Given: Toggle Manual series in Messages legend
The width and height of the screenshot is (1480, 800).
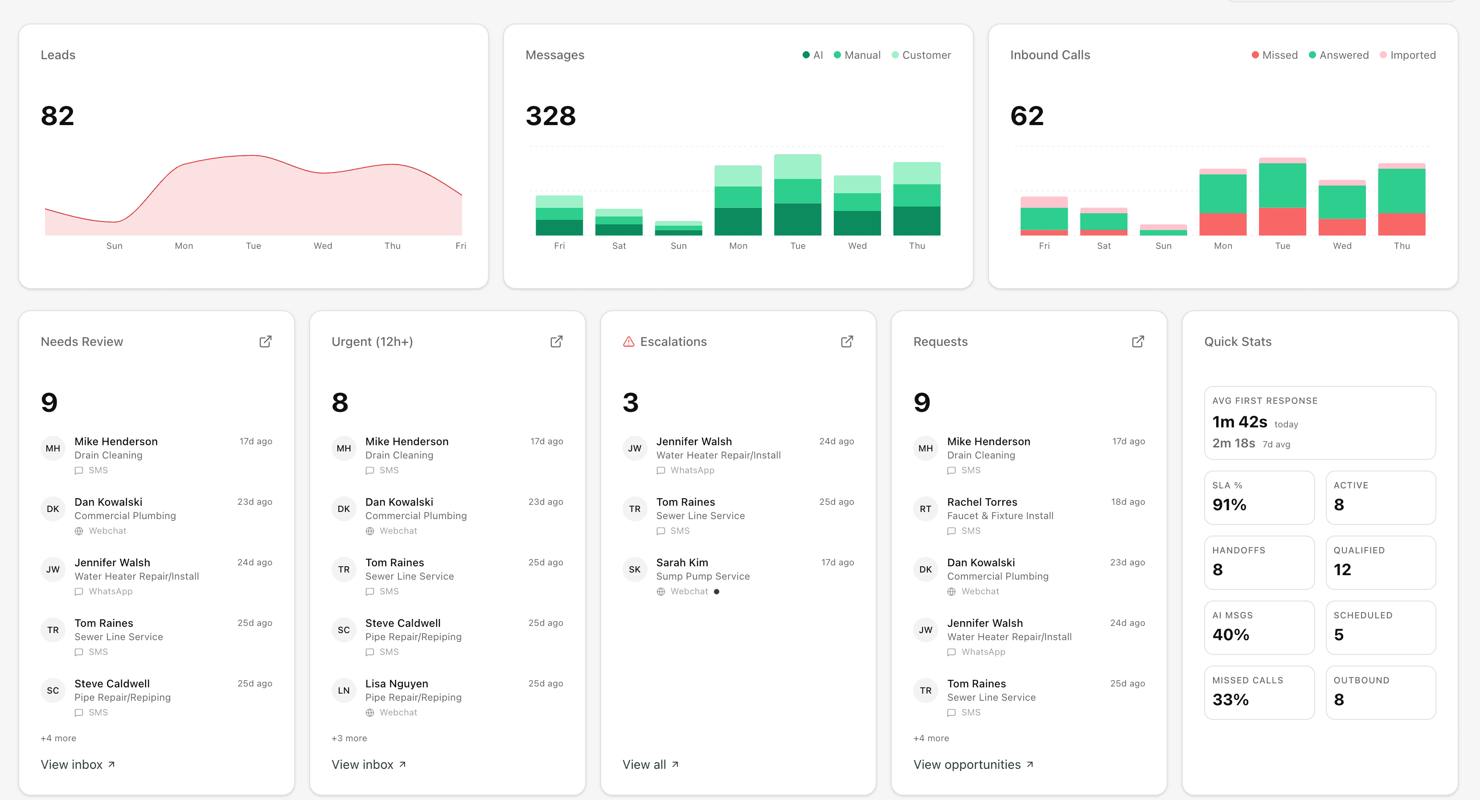Looking at the screenshot, I should pyautogui.click(x=857, y=55).
